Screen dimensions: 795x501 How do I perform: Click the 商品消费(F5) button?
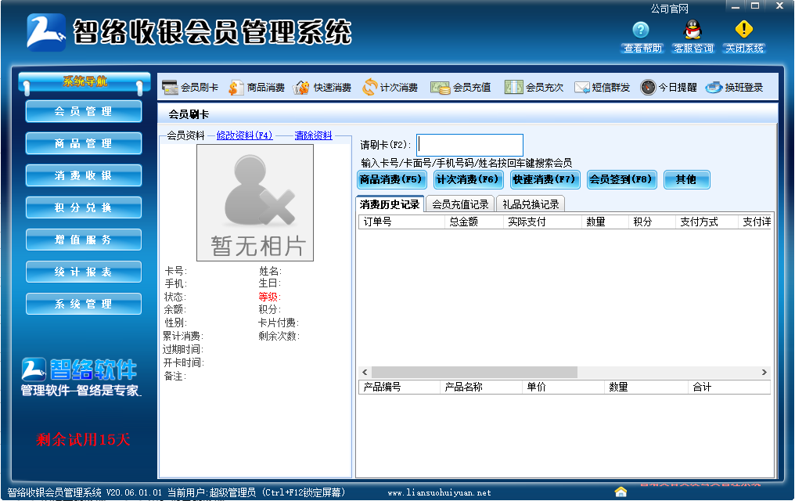(391, 179)
